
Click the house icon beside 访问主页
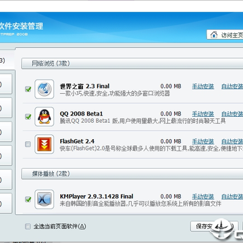[214, 34]
